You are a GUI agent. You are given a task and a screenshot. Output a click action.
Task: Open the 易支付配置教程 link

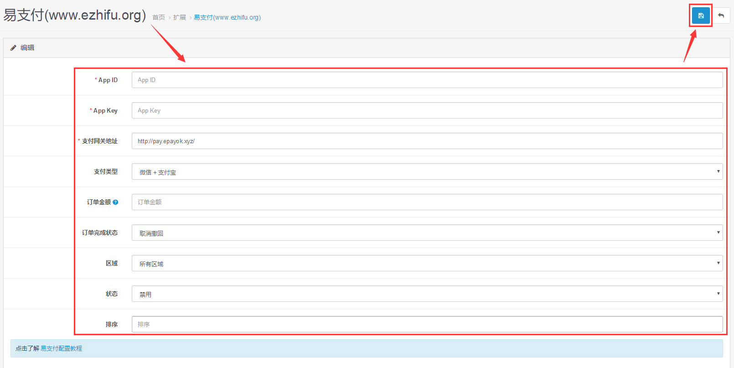[x=61, y=348]
